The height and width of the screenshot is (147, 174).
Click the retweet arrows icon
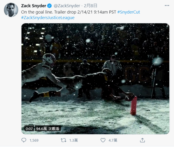click(63, 140)
